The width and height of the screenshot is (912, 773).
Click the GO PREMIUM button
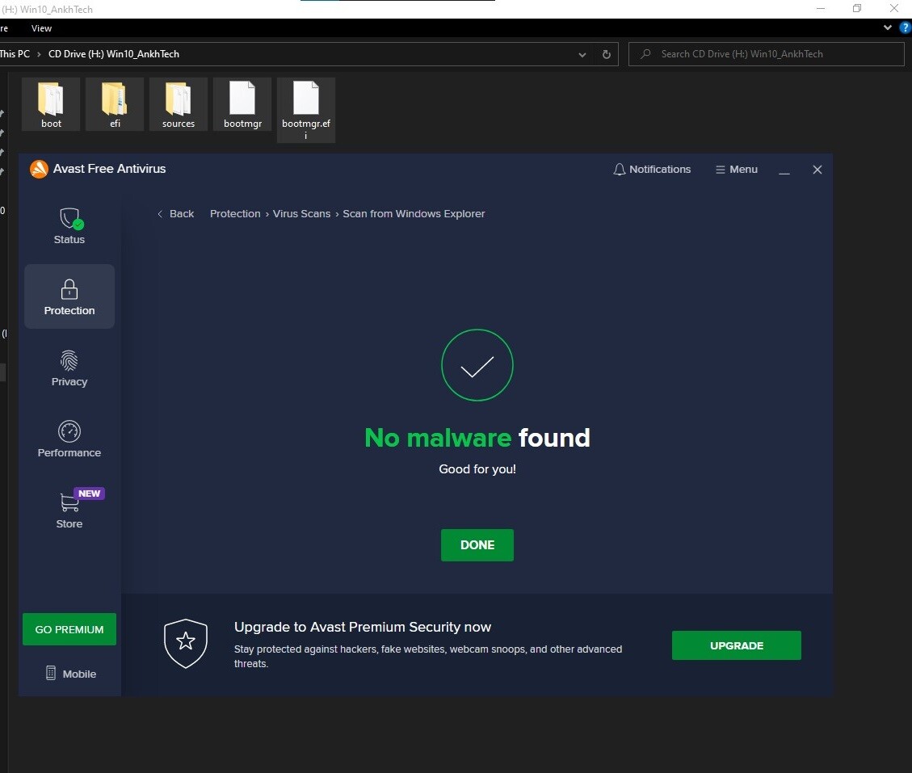click(69, 629)
